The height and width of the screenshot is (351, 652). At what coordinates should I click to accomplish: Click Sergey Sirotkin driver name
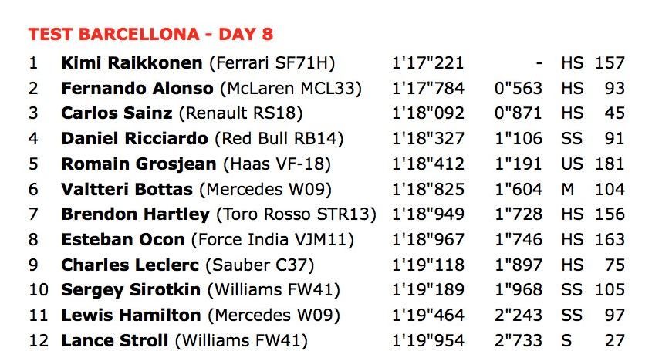(131, 290)
